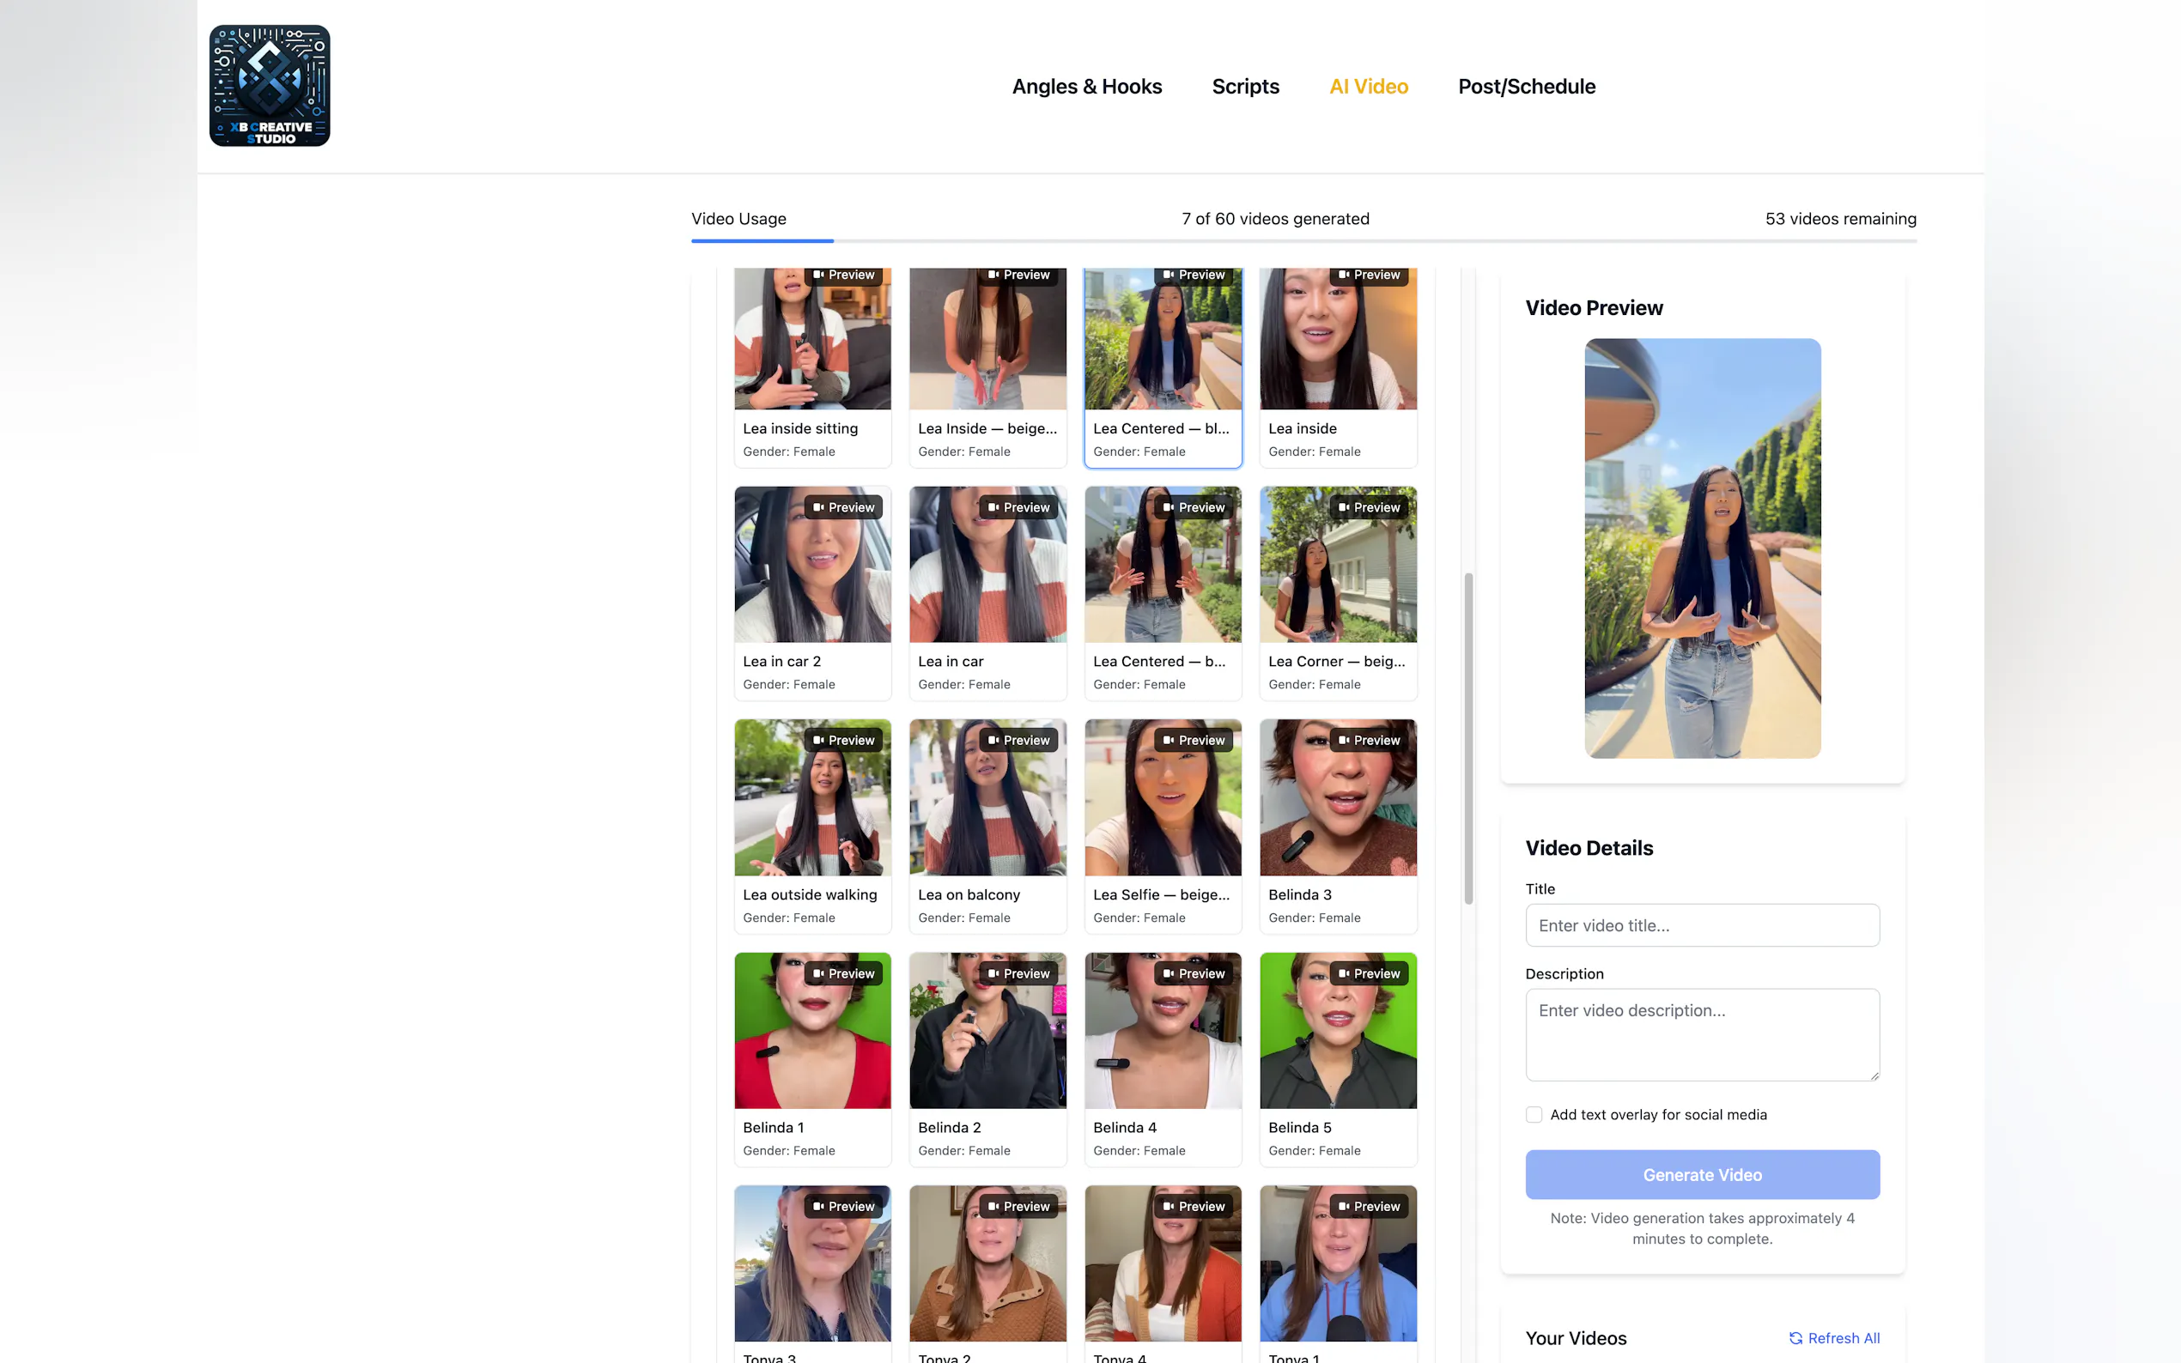The height and width of the screenshot is (1363, 2181).
Task: Click Preview badge on Tonya 1 avatar
Action: pos(1369,1206)
